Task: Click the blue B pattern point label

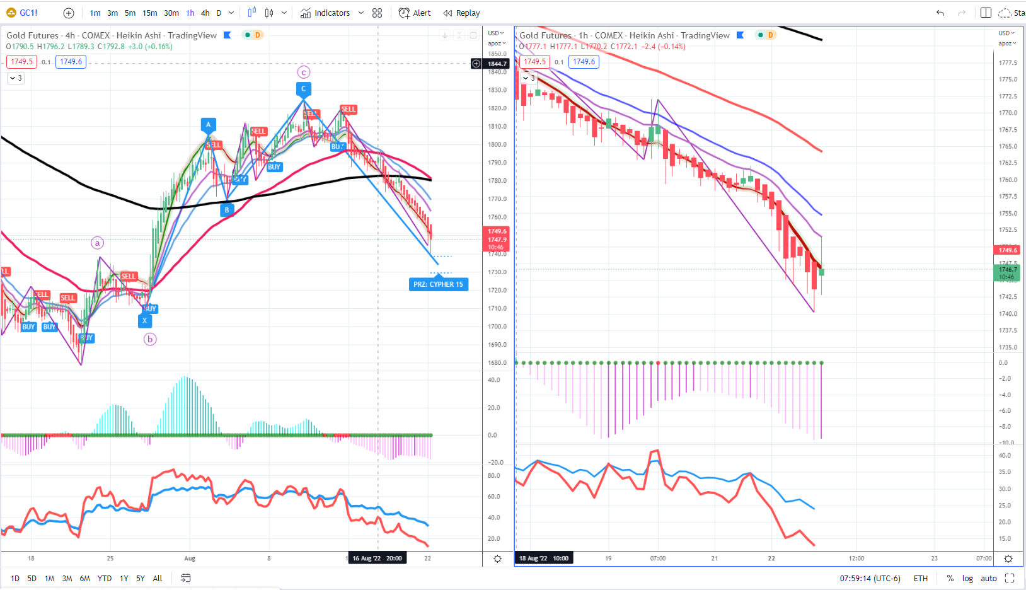Action: coord(227,210)
